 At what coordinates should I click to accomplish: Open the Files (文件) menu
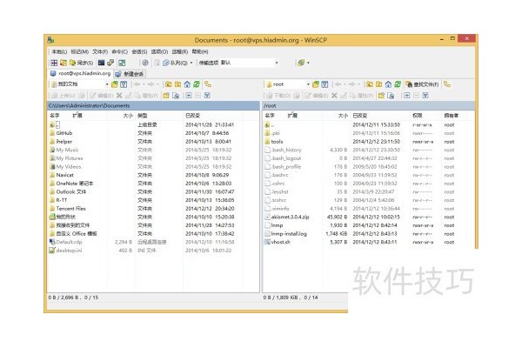pyautogui.click(x=100, y=51)
